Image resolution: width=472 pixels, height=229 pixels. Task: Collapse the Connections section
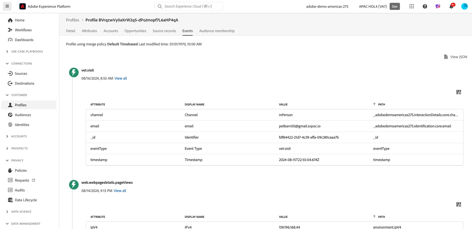[22, 64]
